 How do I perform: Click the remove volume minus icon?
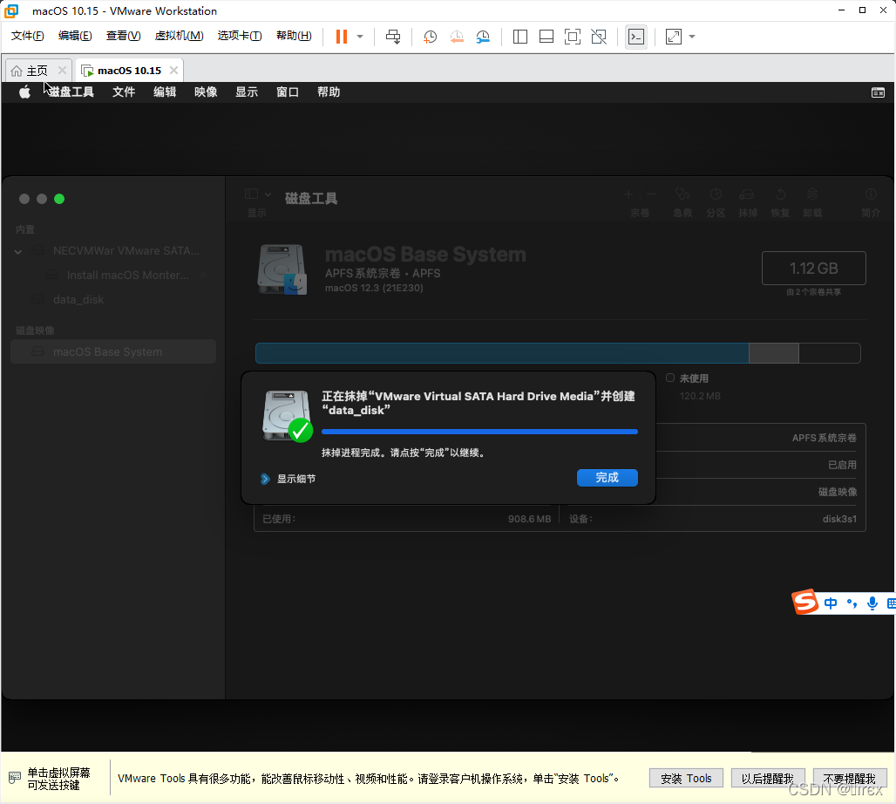pyautogui.click(x=651, y=194)
